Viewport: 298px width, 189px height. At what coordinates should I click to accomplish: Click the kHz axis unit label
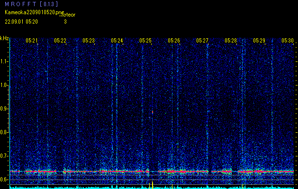point(4,38)
